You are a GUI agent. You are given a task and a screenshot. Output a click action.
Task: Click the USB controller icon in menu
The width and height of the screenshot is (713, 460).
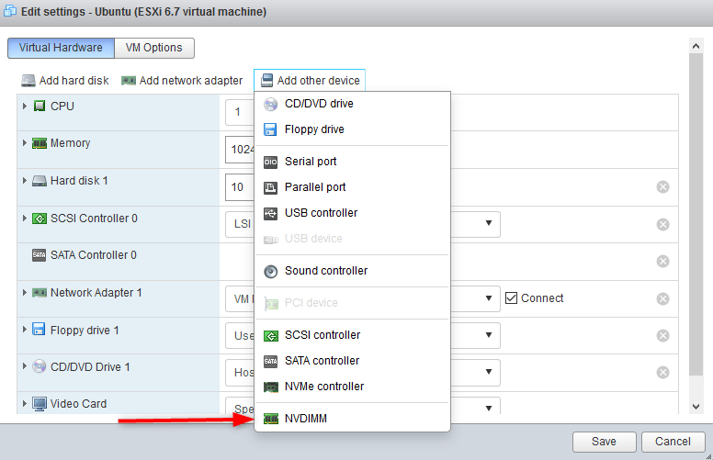[270, 213]
